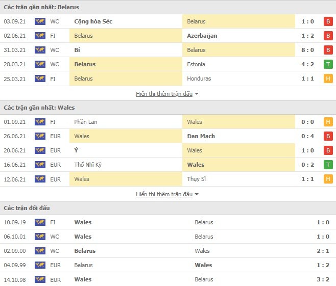Click the red B badge for Bỉ 8:0 match
The image size is (336, 286).
tap(328, 50)
